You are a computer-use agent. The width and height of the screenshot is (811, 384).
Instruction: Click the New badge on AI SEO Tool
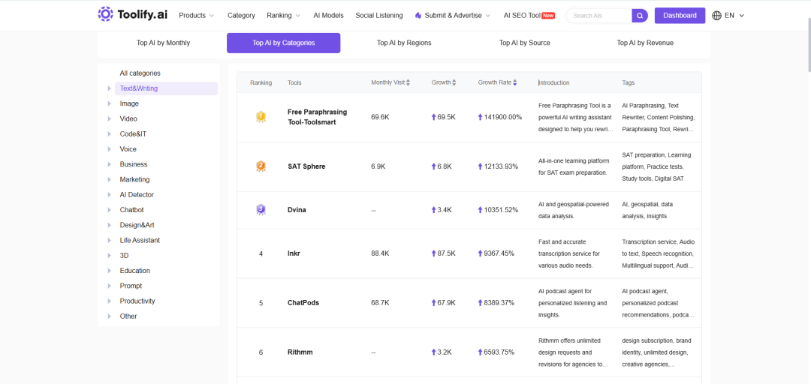(548, 16)
